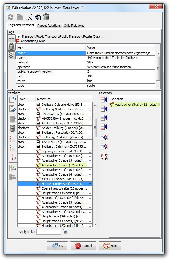Viewport: 170px width, 260px height.
Task: Remove selected members trash icon
Action: pyautogui.click(x=12, y=128)
